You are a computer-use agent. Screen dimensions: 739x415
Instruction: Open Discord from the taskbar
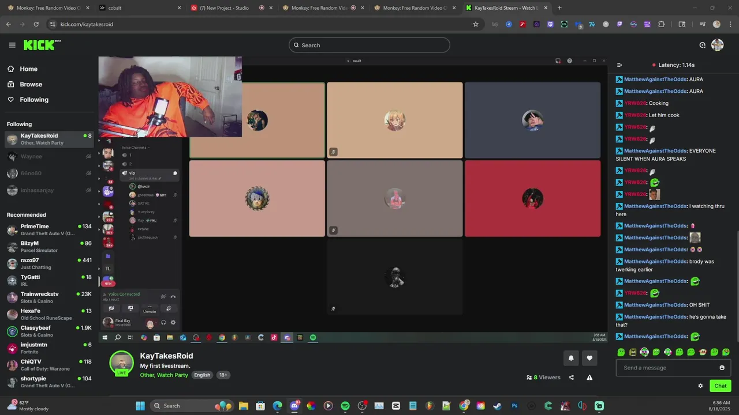[294, 406]
